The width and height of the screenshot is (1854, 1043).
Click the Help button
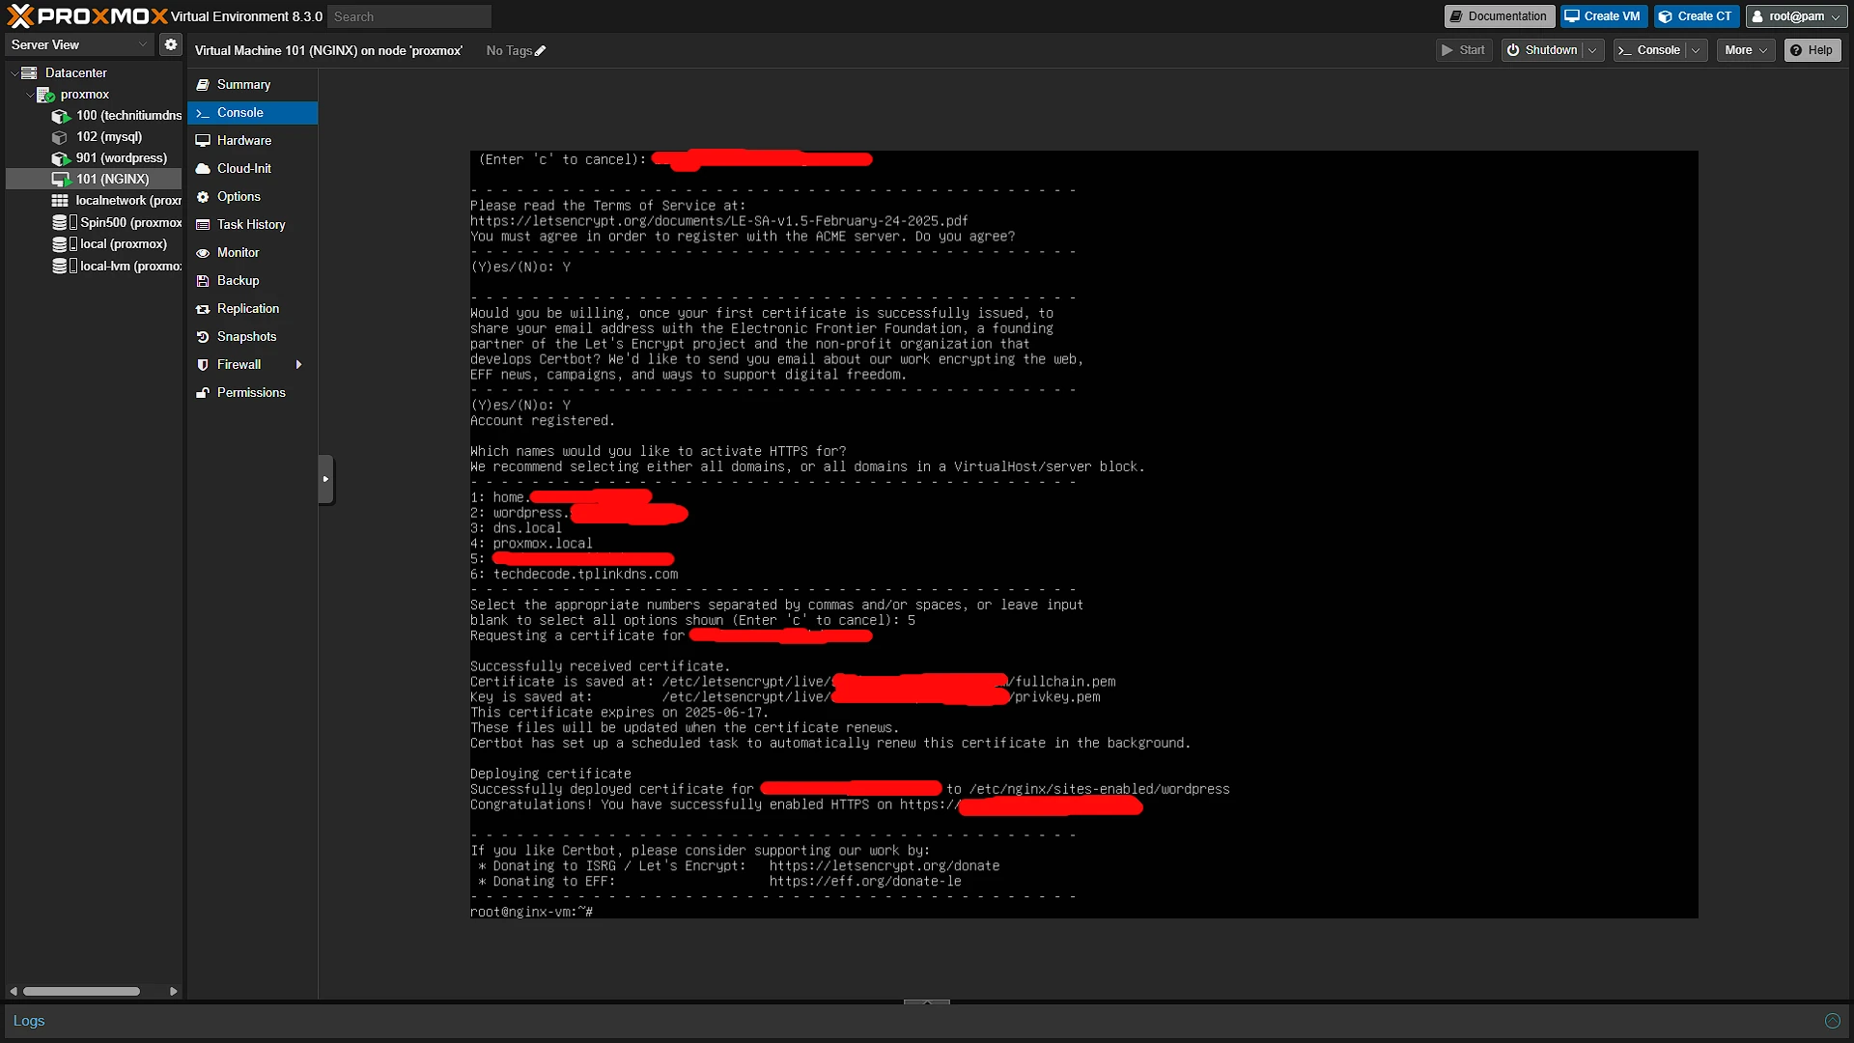click(x=1812, y=50)
